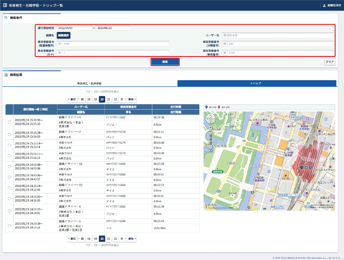The width and height of the screenshot is (344, 260).
Task: Click the map pan compass control
Action: point(211,118)
